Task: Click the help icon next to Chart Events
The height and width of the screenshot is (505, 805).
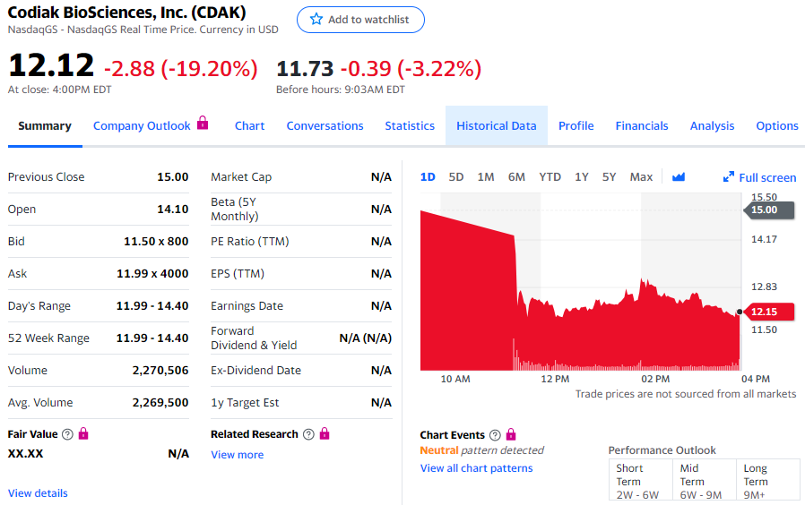Action: tap(495, 435)
